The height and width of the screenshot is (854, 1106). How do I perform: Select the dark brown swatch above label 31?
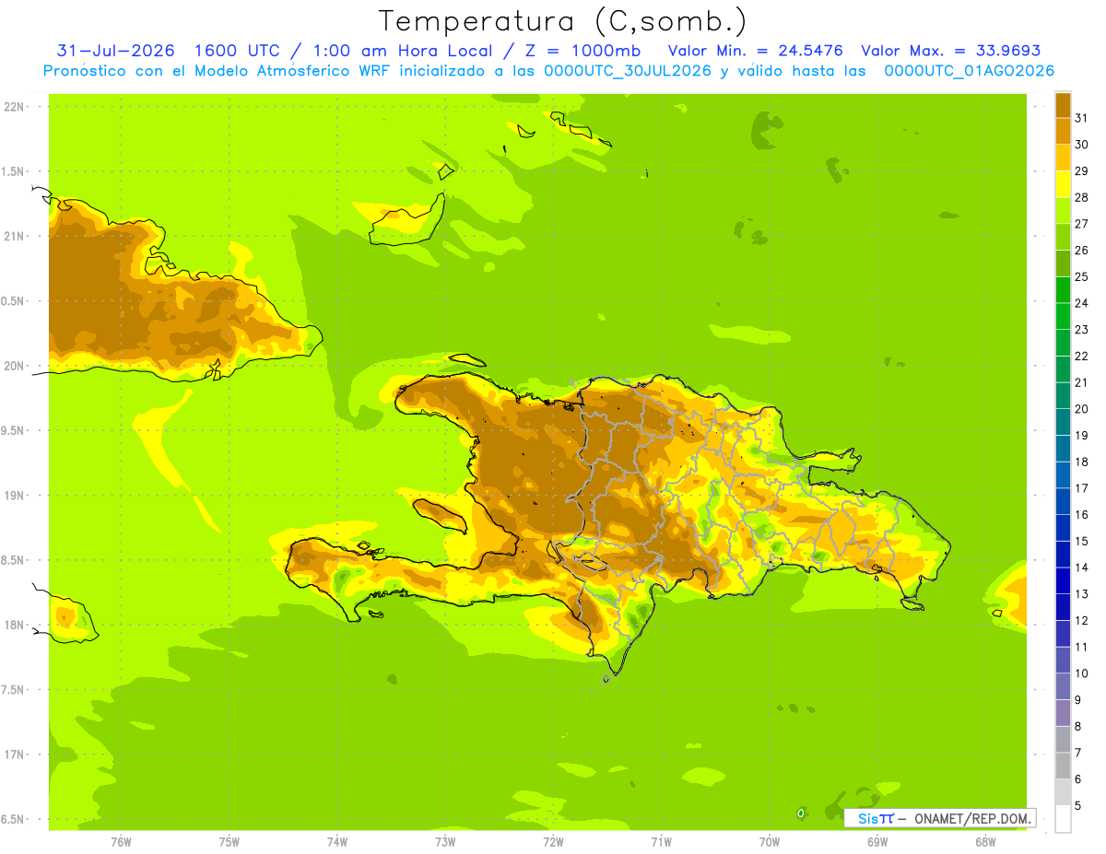(1063, 105)
